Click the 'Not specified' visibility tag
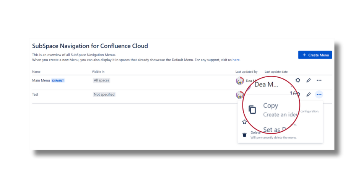348x196 pixels. coord(104,95)
